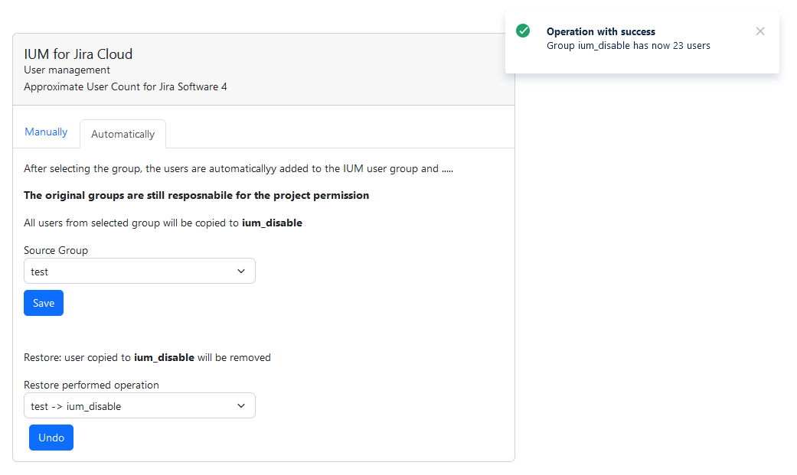Select the Automatically tab

122,134
